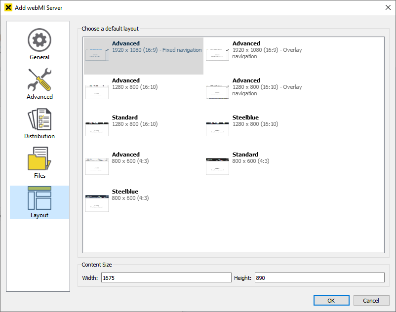This screenshot has width=396, height=312.
Task: Select the Layout section in the sidebar
Action: click(40, 202)
